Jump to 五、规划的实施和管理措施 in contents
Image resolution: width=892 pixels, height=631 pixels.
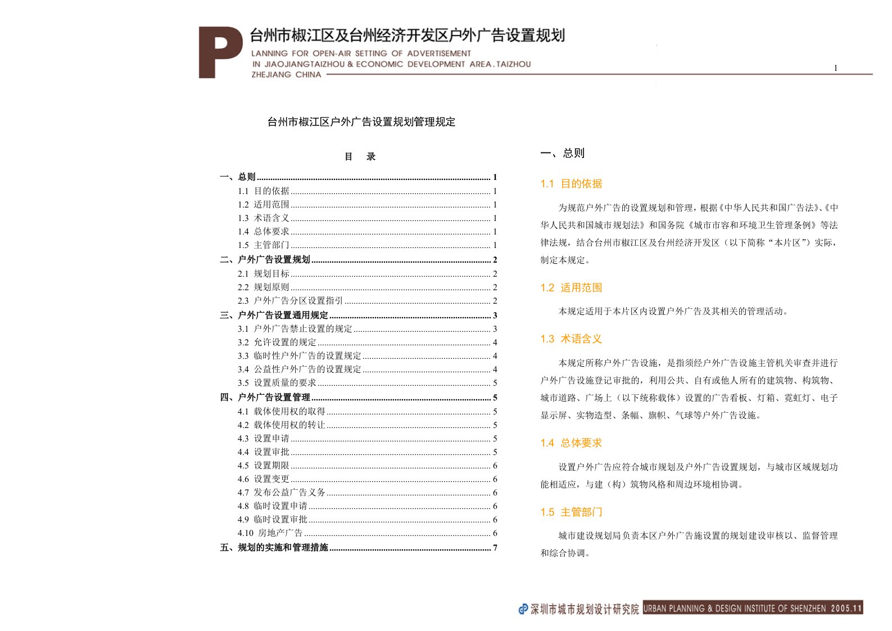pyautogui.click(x=359, y=548)
